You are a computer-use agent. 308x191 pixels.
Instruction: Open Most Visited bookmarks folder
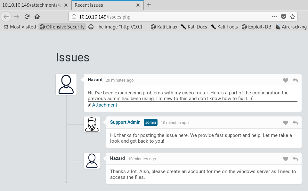coord(20,27)
